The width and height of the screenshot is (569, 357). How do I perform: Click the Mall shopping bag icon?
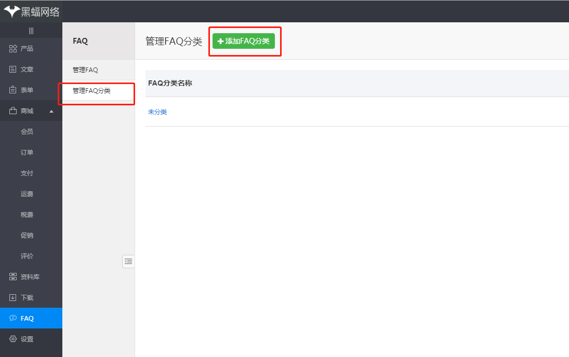[x=13, y=111]
